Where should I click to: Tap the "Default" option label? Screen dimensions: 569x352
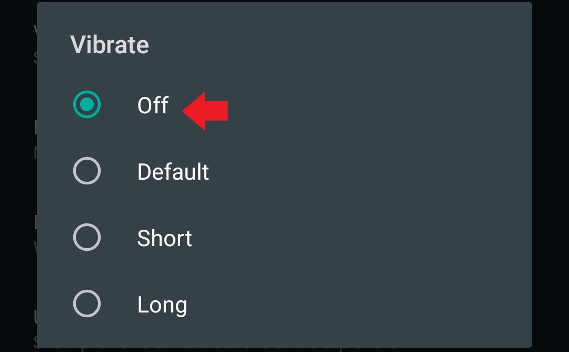[173, 172]
